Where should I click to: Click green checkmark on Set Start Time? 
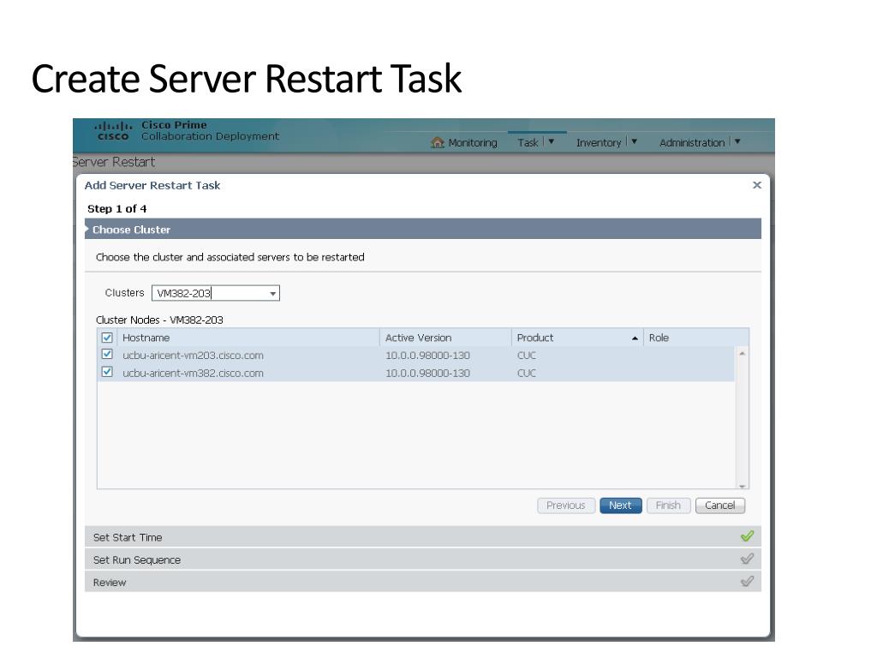(x=747, y=536)
